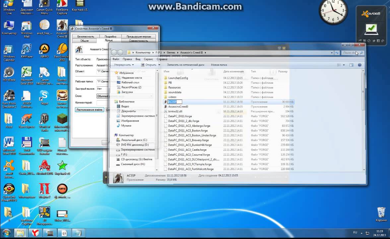This screenshot has width=390, height=239.
Task: Select Локальный диск (C:) in the tree
Action: tap(134, 140)
